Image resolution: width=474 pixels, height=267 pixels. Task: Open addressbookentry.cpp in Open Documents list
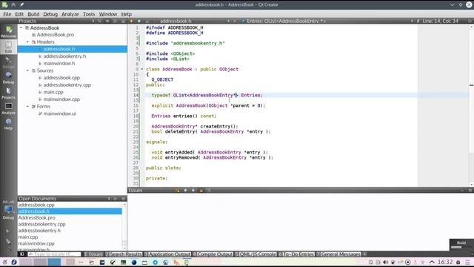pyautogui.click(x=41, y=224)
